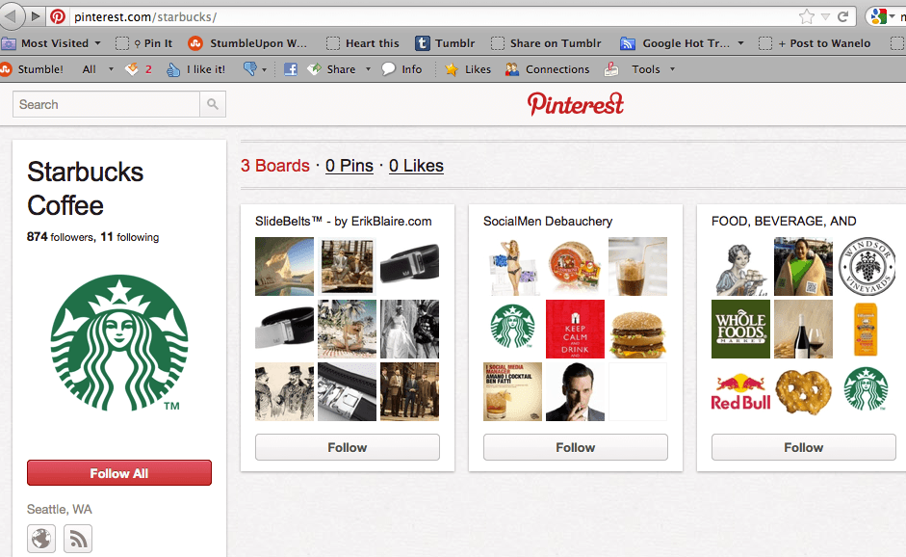Open the Red Bull pin thumbnail
Image resolution: width=906 pixels, height=557 pixels.
740,391
